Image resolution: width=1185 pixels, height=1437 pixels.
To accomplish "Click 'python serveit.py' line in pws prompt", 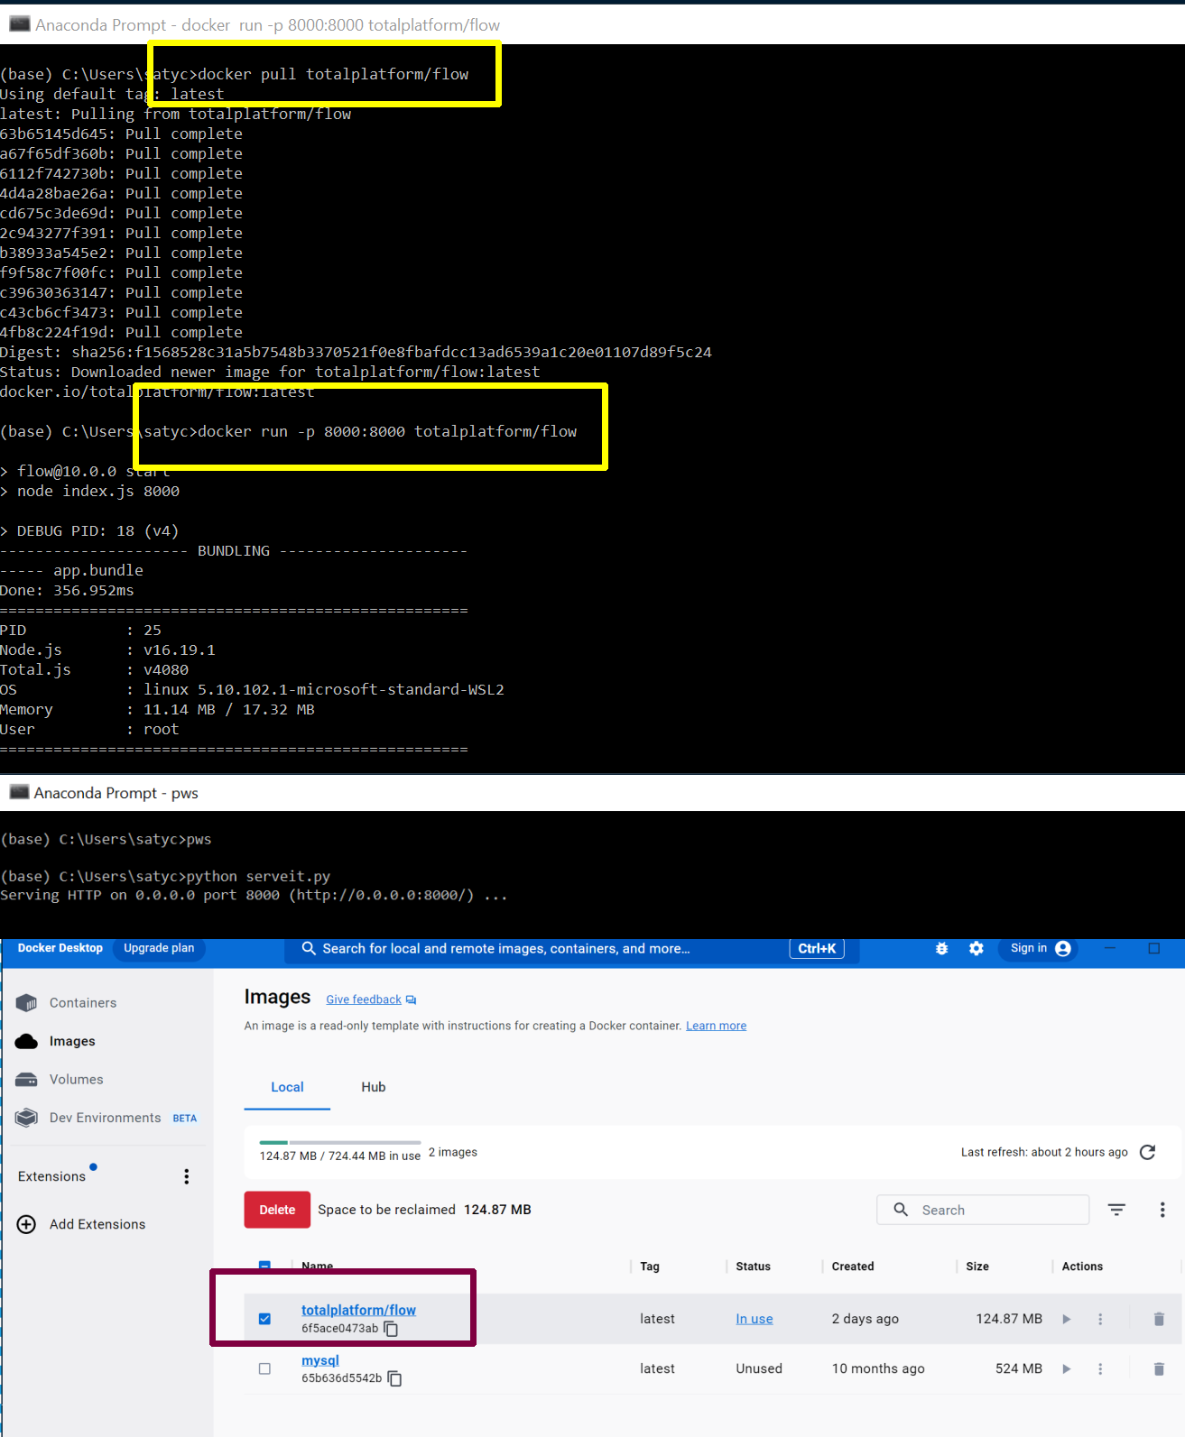I will click(258, 876).
